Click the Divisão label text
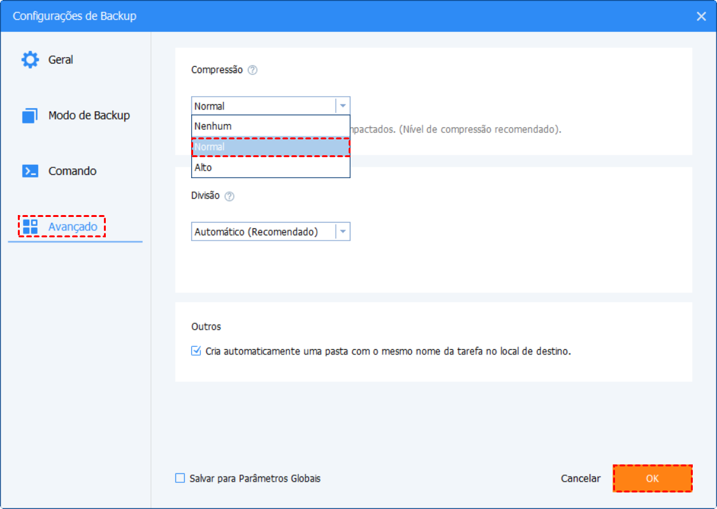The image size is (717, 509). (x=205, y=195)
